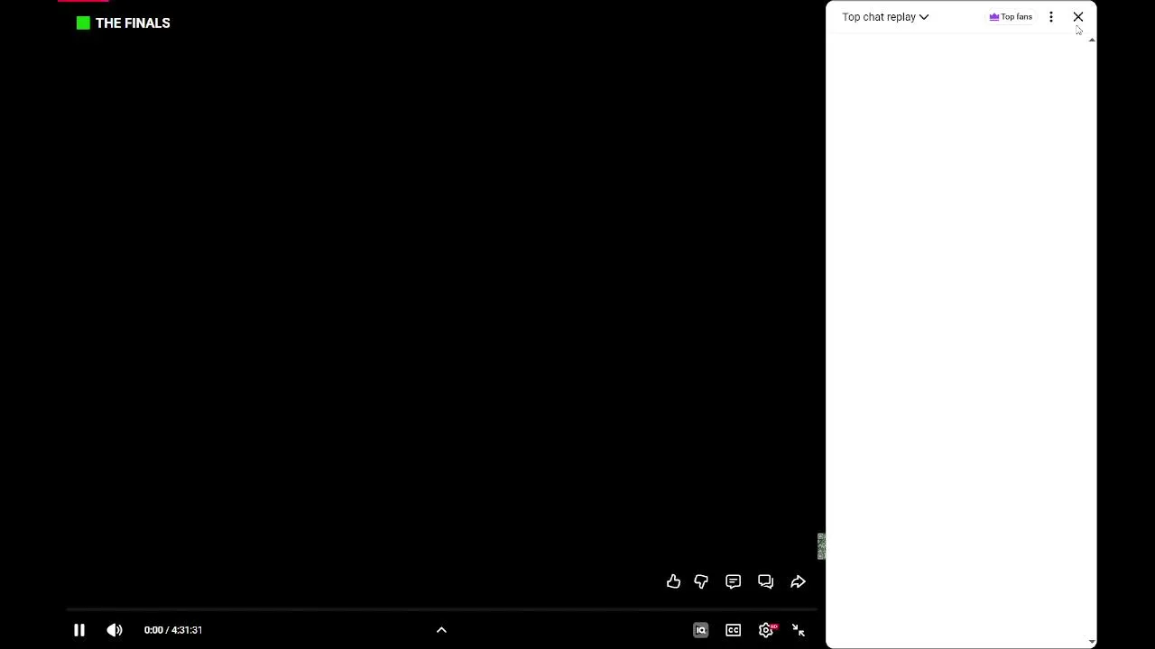
Task: Click chat scrollbar up arrow
Action: pos(1092,41)
